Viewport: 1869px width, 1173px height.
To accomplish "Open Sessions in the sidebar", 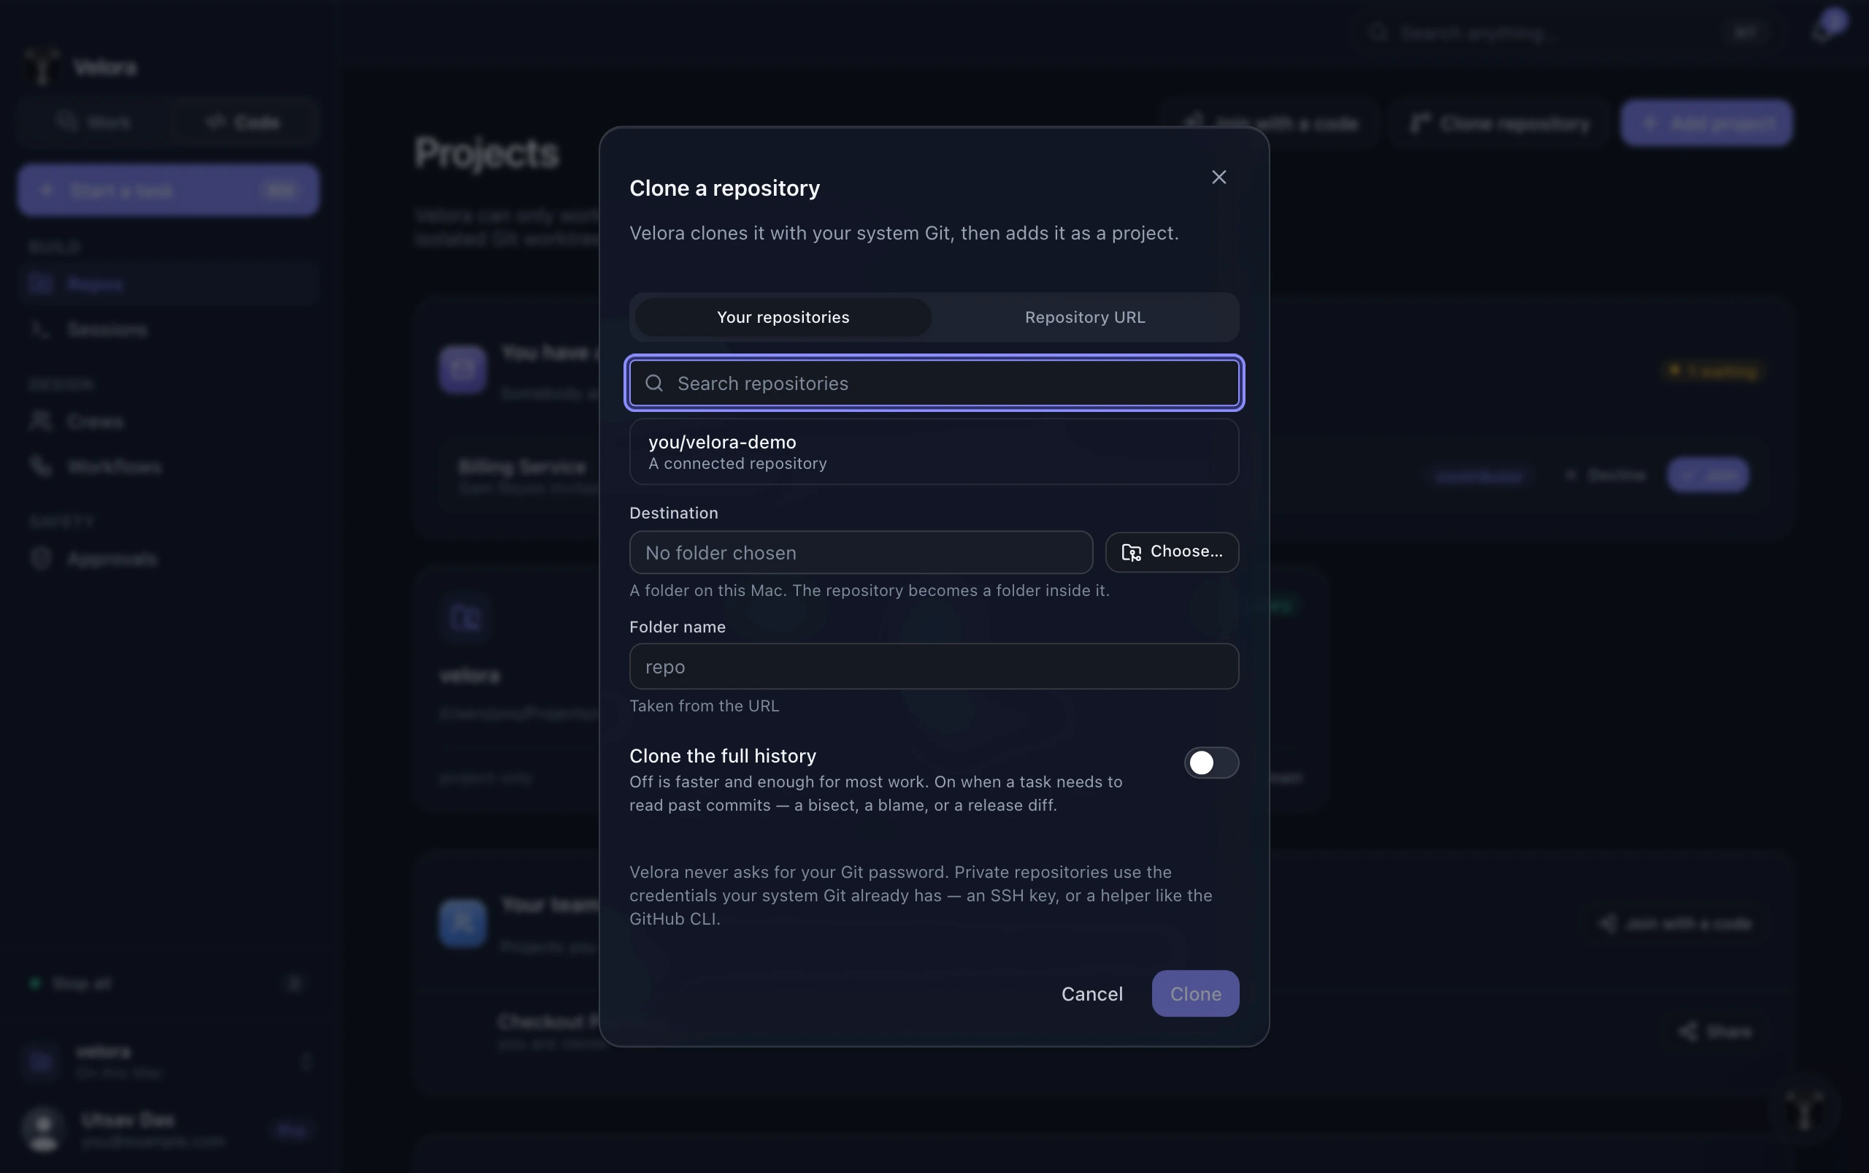I will (169, 329).
